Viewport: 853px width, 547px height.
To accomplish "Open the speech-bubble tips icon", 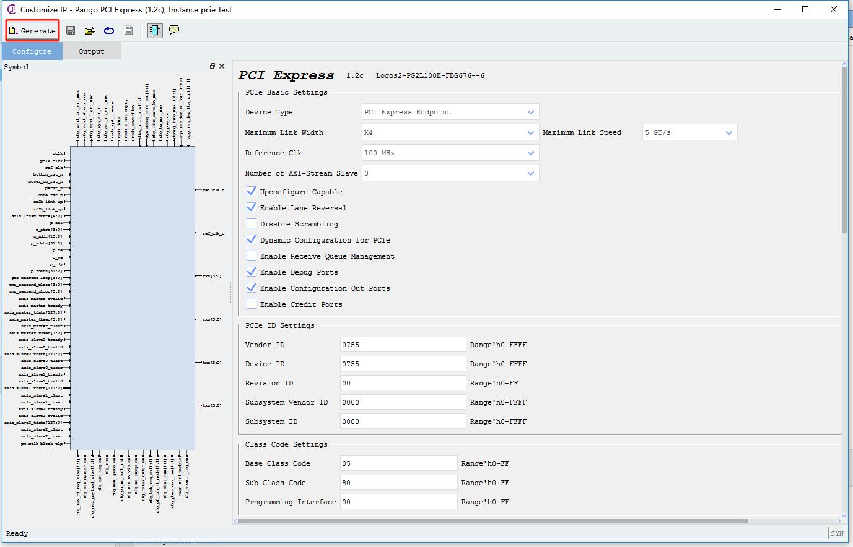I will [174, 30].
